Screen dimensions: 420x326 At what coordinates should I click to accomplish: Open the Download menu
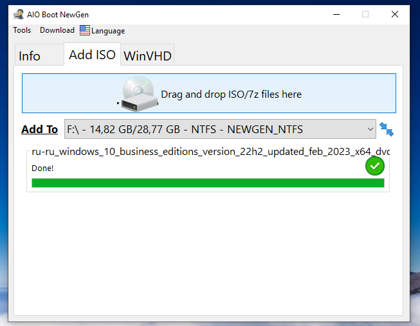(57, 30)
